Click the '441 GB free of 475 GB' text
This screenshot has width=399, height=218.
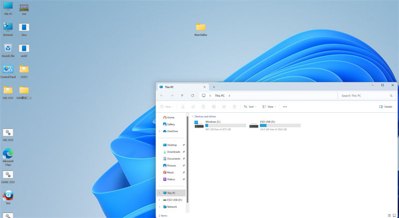pos(218,130)
